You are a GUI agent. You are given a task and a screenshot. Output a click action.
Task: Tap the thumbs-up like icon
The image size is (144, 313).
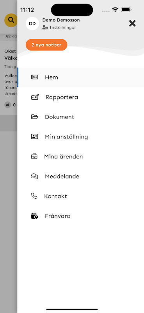(x=8, y=104)
